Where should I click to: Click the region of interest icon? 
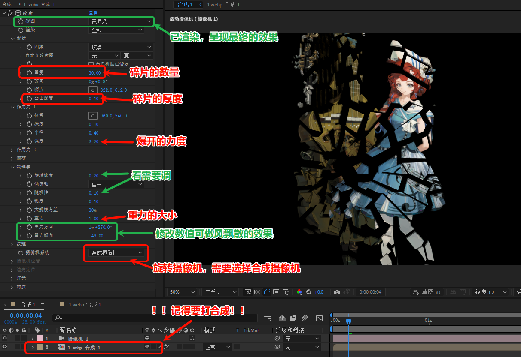pos(276,292)
